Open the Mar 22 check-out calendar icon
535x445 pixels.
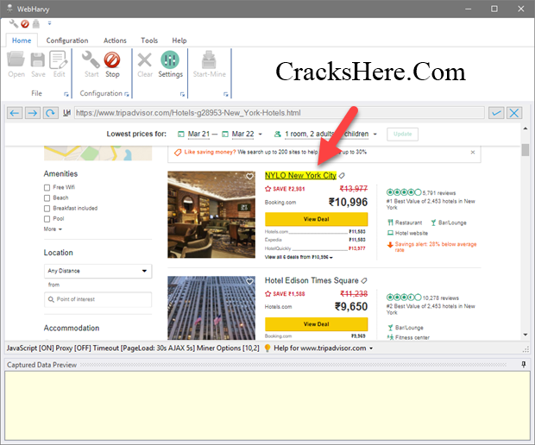click(225, 134)
